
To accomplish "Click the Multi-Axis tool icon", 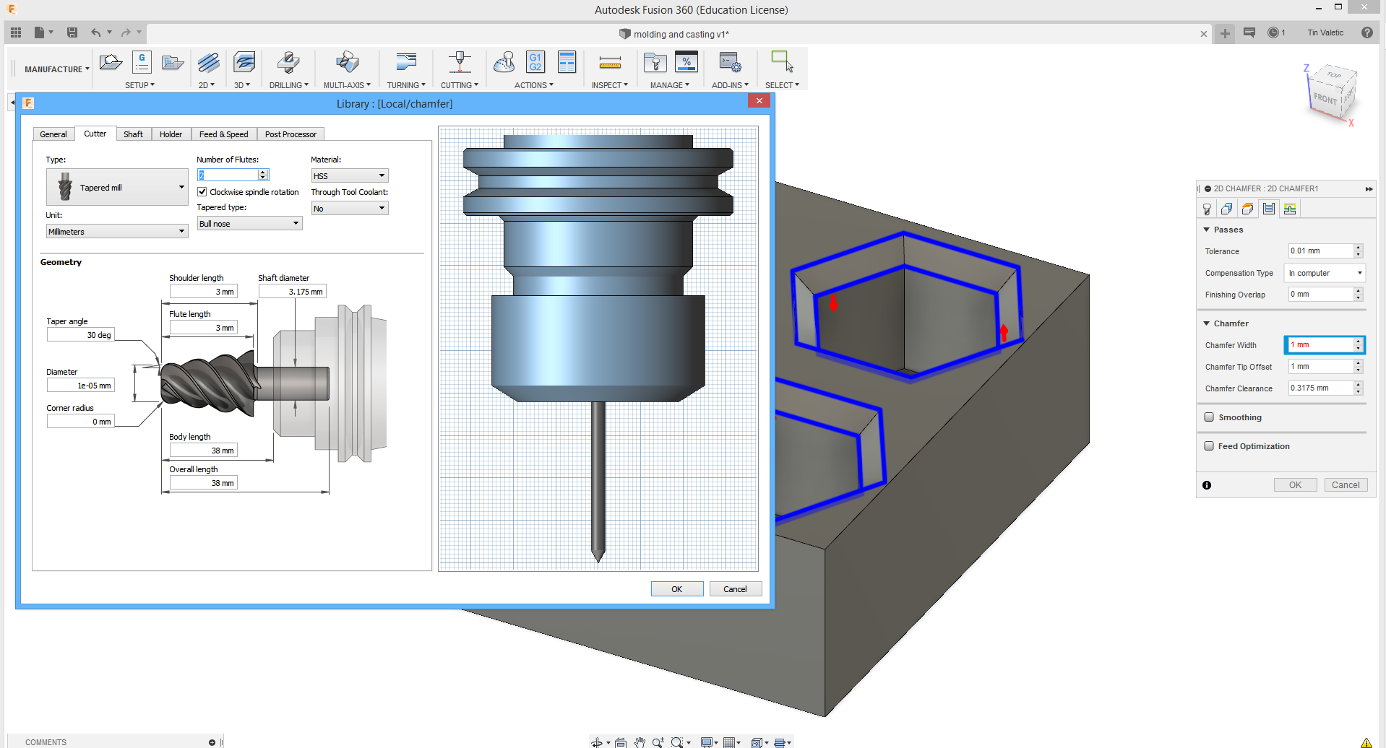I will (347, 62).
